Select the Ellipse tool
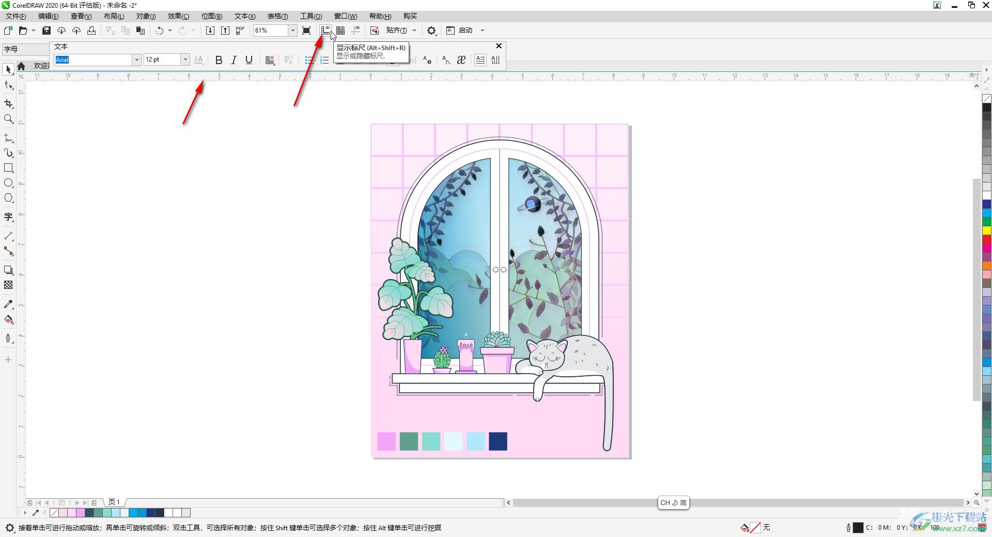 tap(8, 183)
